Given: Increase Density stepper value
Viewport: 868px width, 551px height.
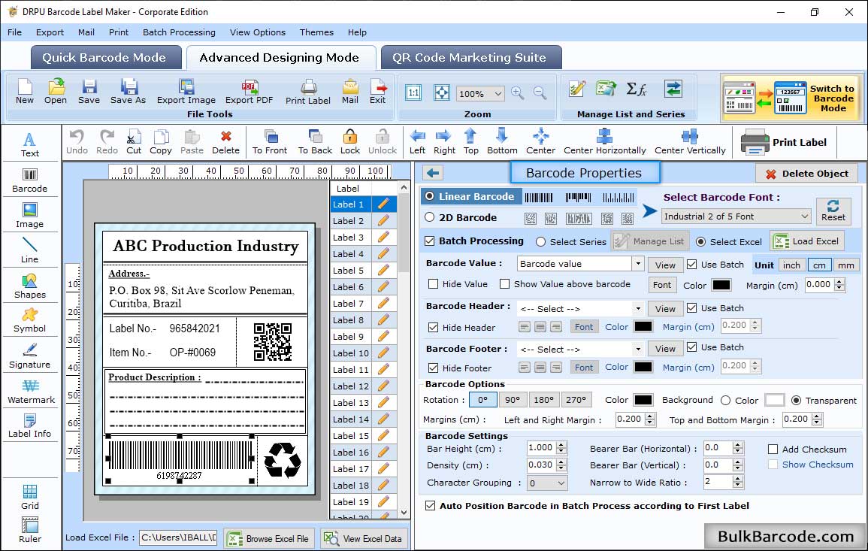Looking at the screenshot, I should (x=561, y=462).
